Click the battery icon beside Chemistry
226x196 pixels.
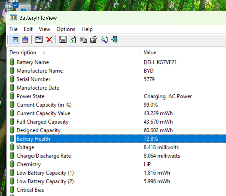click(12, 164)
